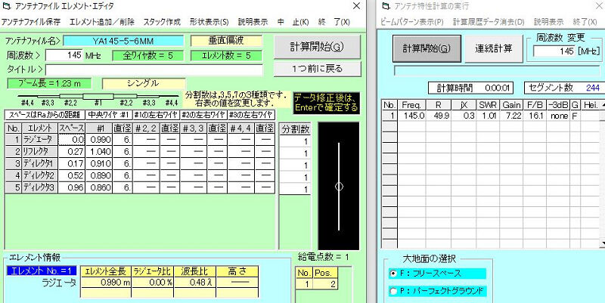
Task: Click the #3の左右ワイヤ header label
Action: click(x=251, y=115)
